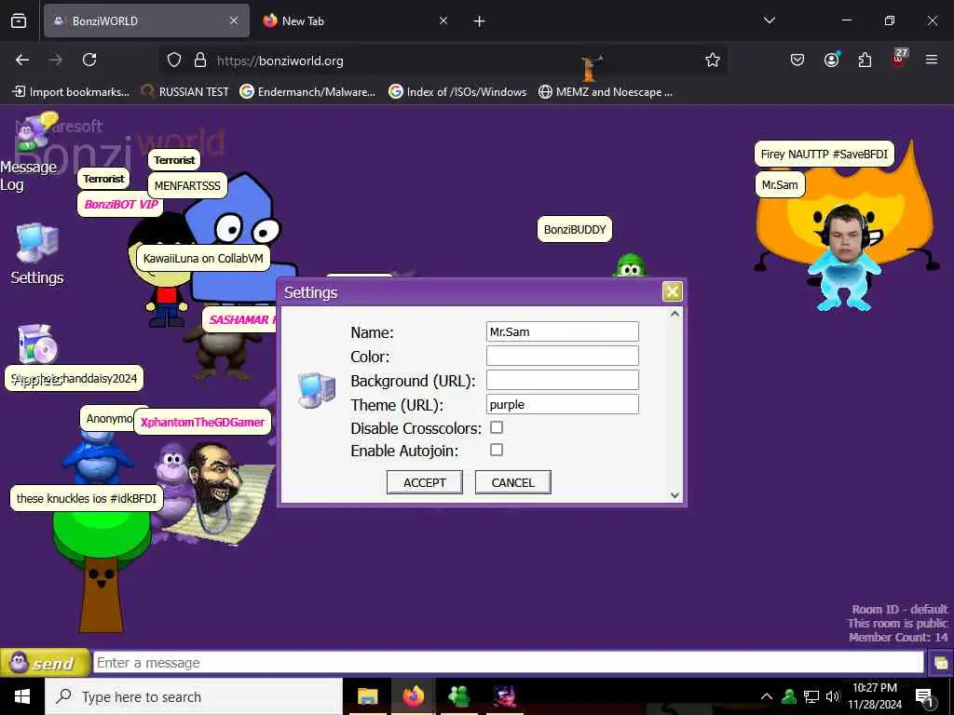The width and height of the screenshot is (954, 715).
Task: Toggle the Disable Crosscolors checkbox
Action: pyautogui.click(x=497, y=427)
